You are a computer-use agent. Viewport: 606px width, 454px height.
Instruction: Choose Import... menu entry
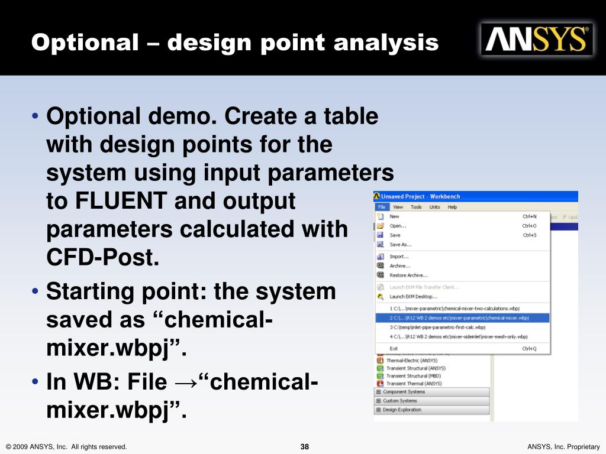pyautogui.click(x=463, y=257)
